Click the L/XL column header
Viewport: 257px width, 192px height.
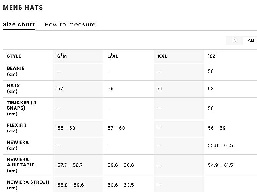pos(113,56)
